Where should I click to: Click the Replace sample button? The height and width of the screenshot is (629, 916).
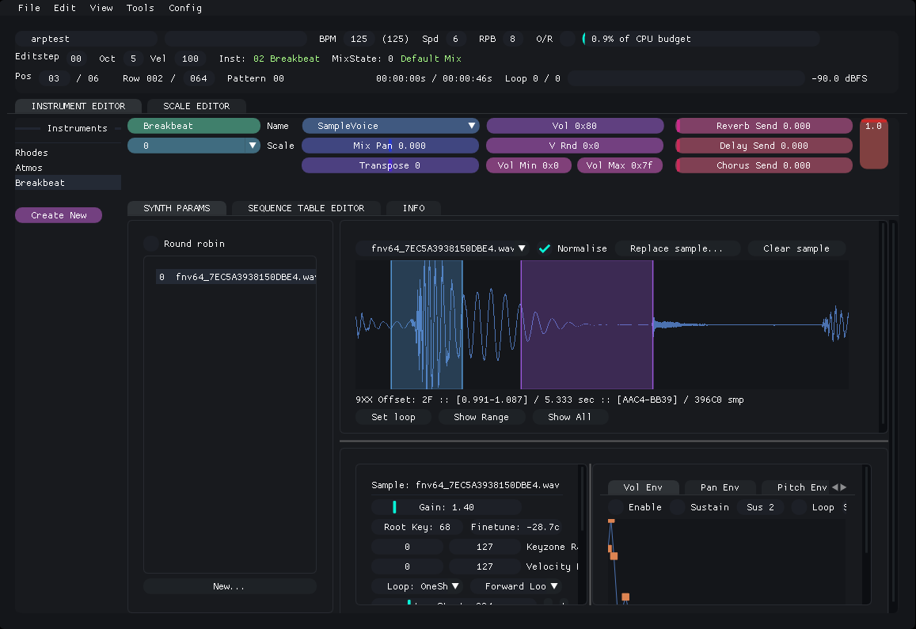(x=678, y=248)
